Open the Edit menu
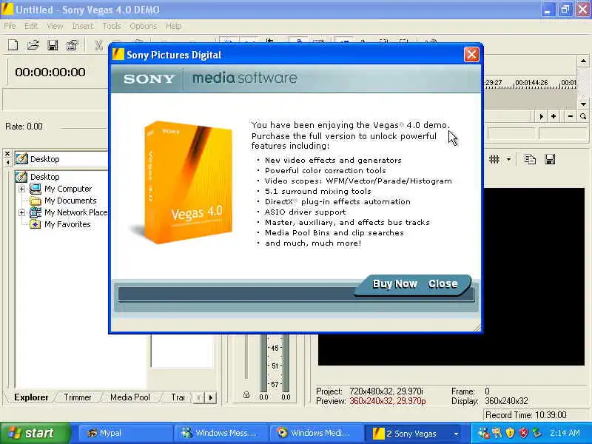Screen dimensions: 592x444 pos(31,26)
